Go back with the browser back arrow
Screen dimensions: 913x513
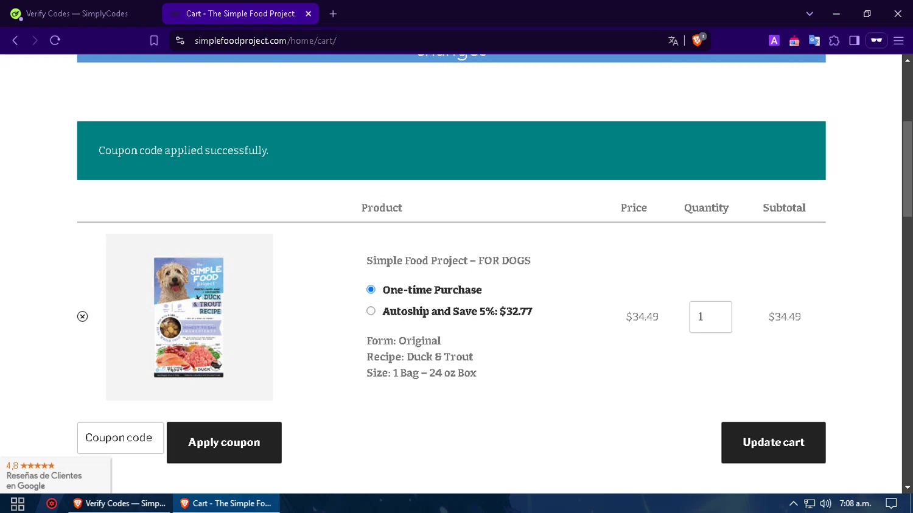pos(15,41)
